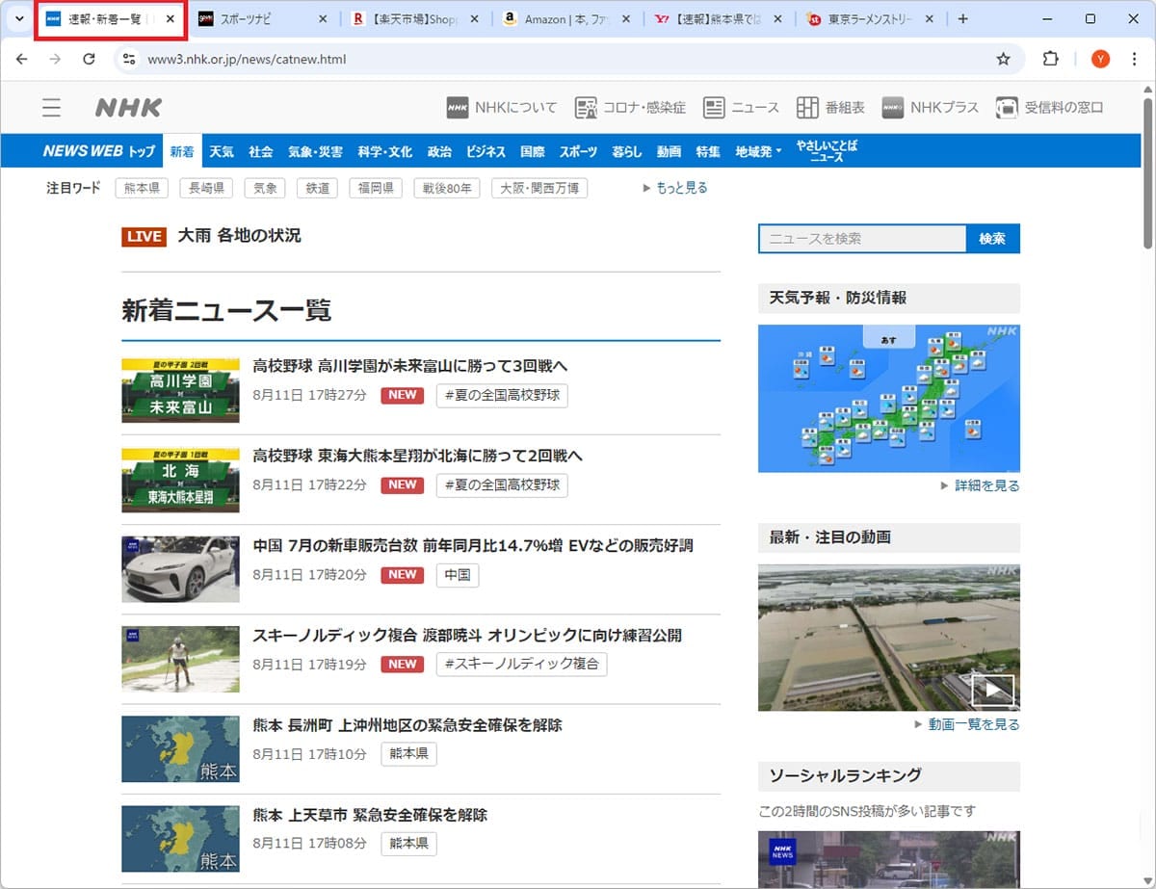
Task: Go back to the previous page
Action: tap(22, 59)
